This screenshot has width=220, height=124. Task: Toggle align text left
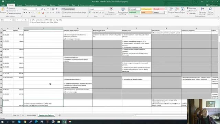48,13
